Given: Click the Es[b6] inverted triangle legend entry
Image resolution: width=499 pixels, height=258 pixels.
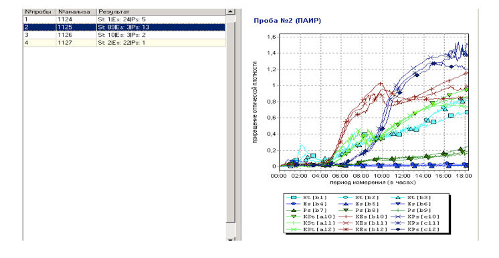Looking at the screenshot, I should pos(411,204).
